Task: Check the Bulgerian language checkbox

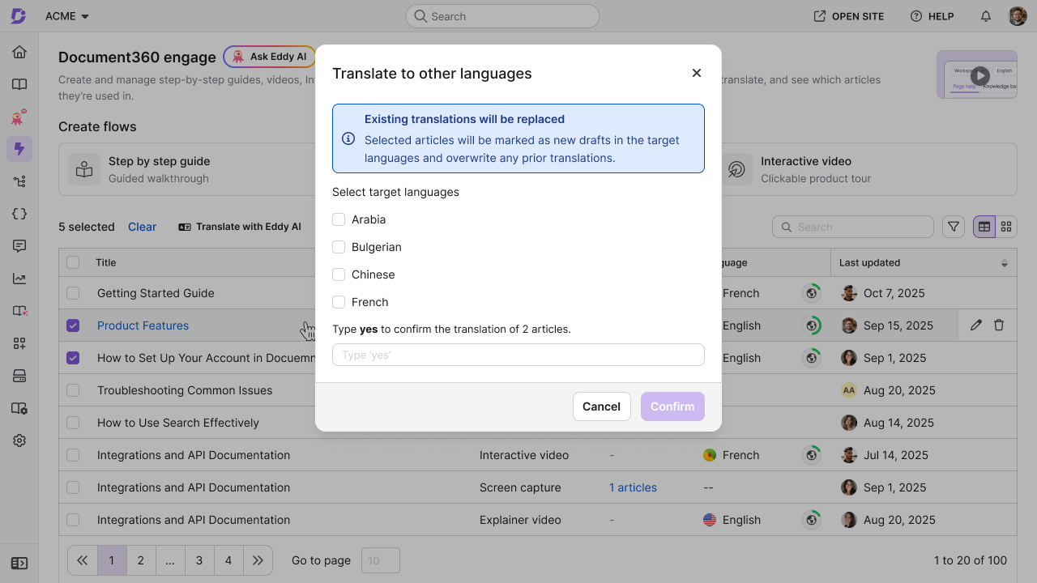Action: pos(339,247)
